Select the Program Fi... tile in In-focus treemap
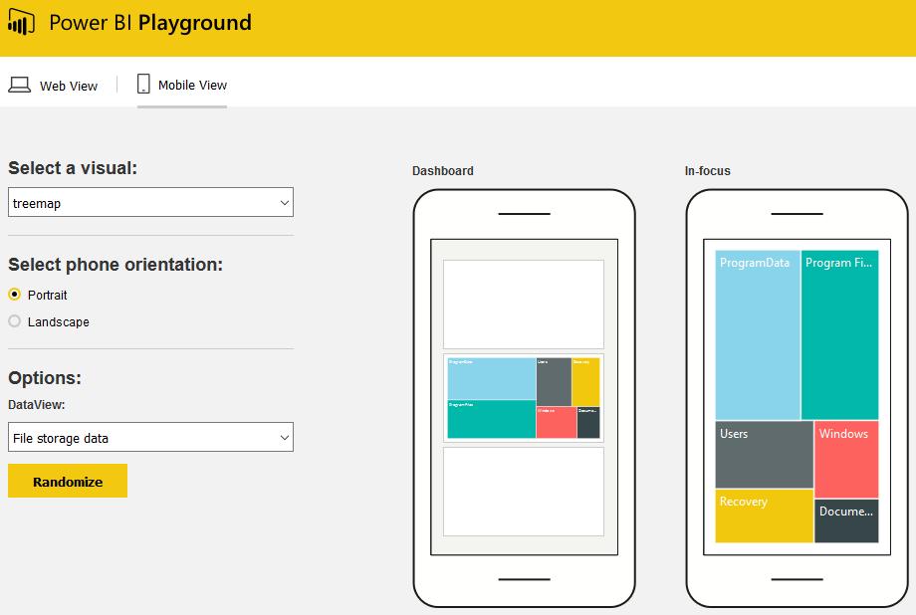916x615 pixels. click(839, 335)
